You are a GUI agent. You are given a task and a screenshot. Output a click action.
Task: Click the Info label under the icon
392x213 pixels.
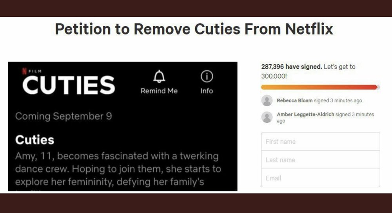point(207,91)
